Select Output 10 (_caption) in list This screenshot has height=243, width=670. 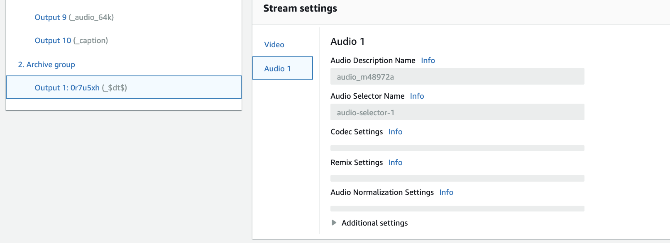(71, 41)
